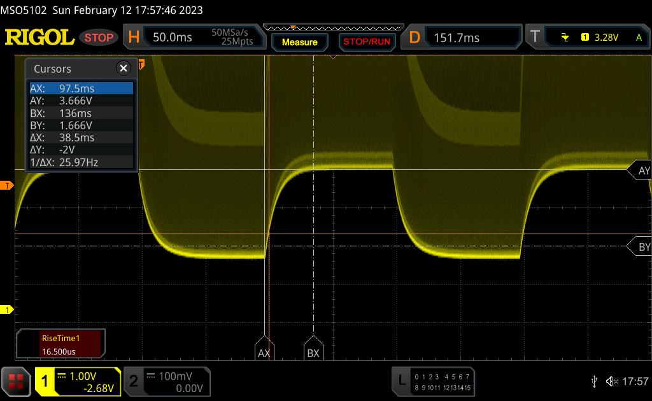Screen dimensions: 652x401
Task: Tap the Cursors panel title
Action: point(52,69)
